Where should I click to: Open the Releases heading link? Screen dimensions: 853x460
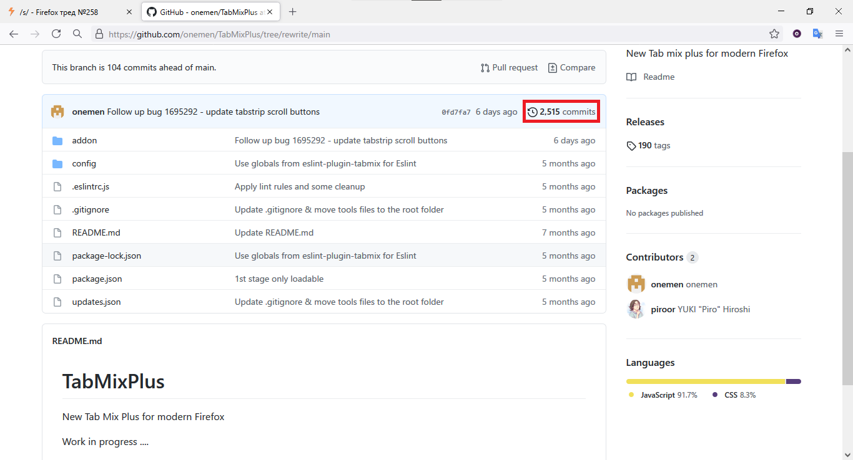coord(645,122)
